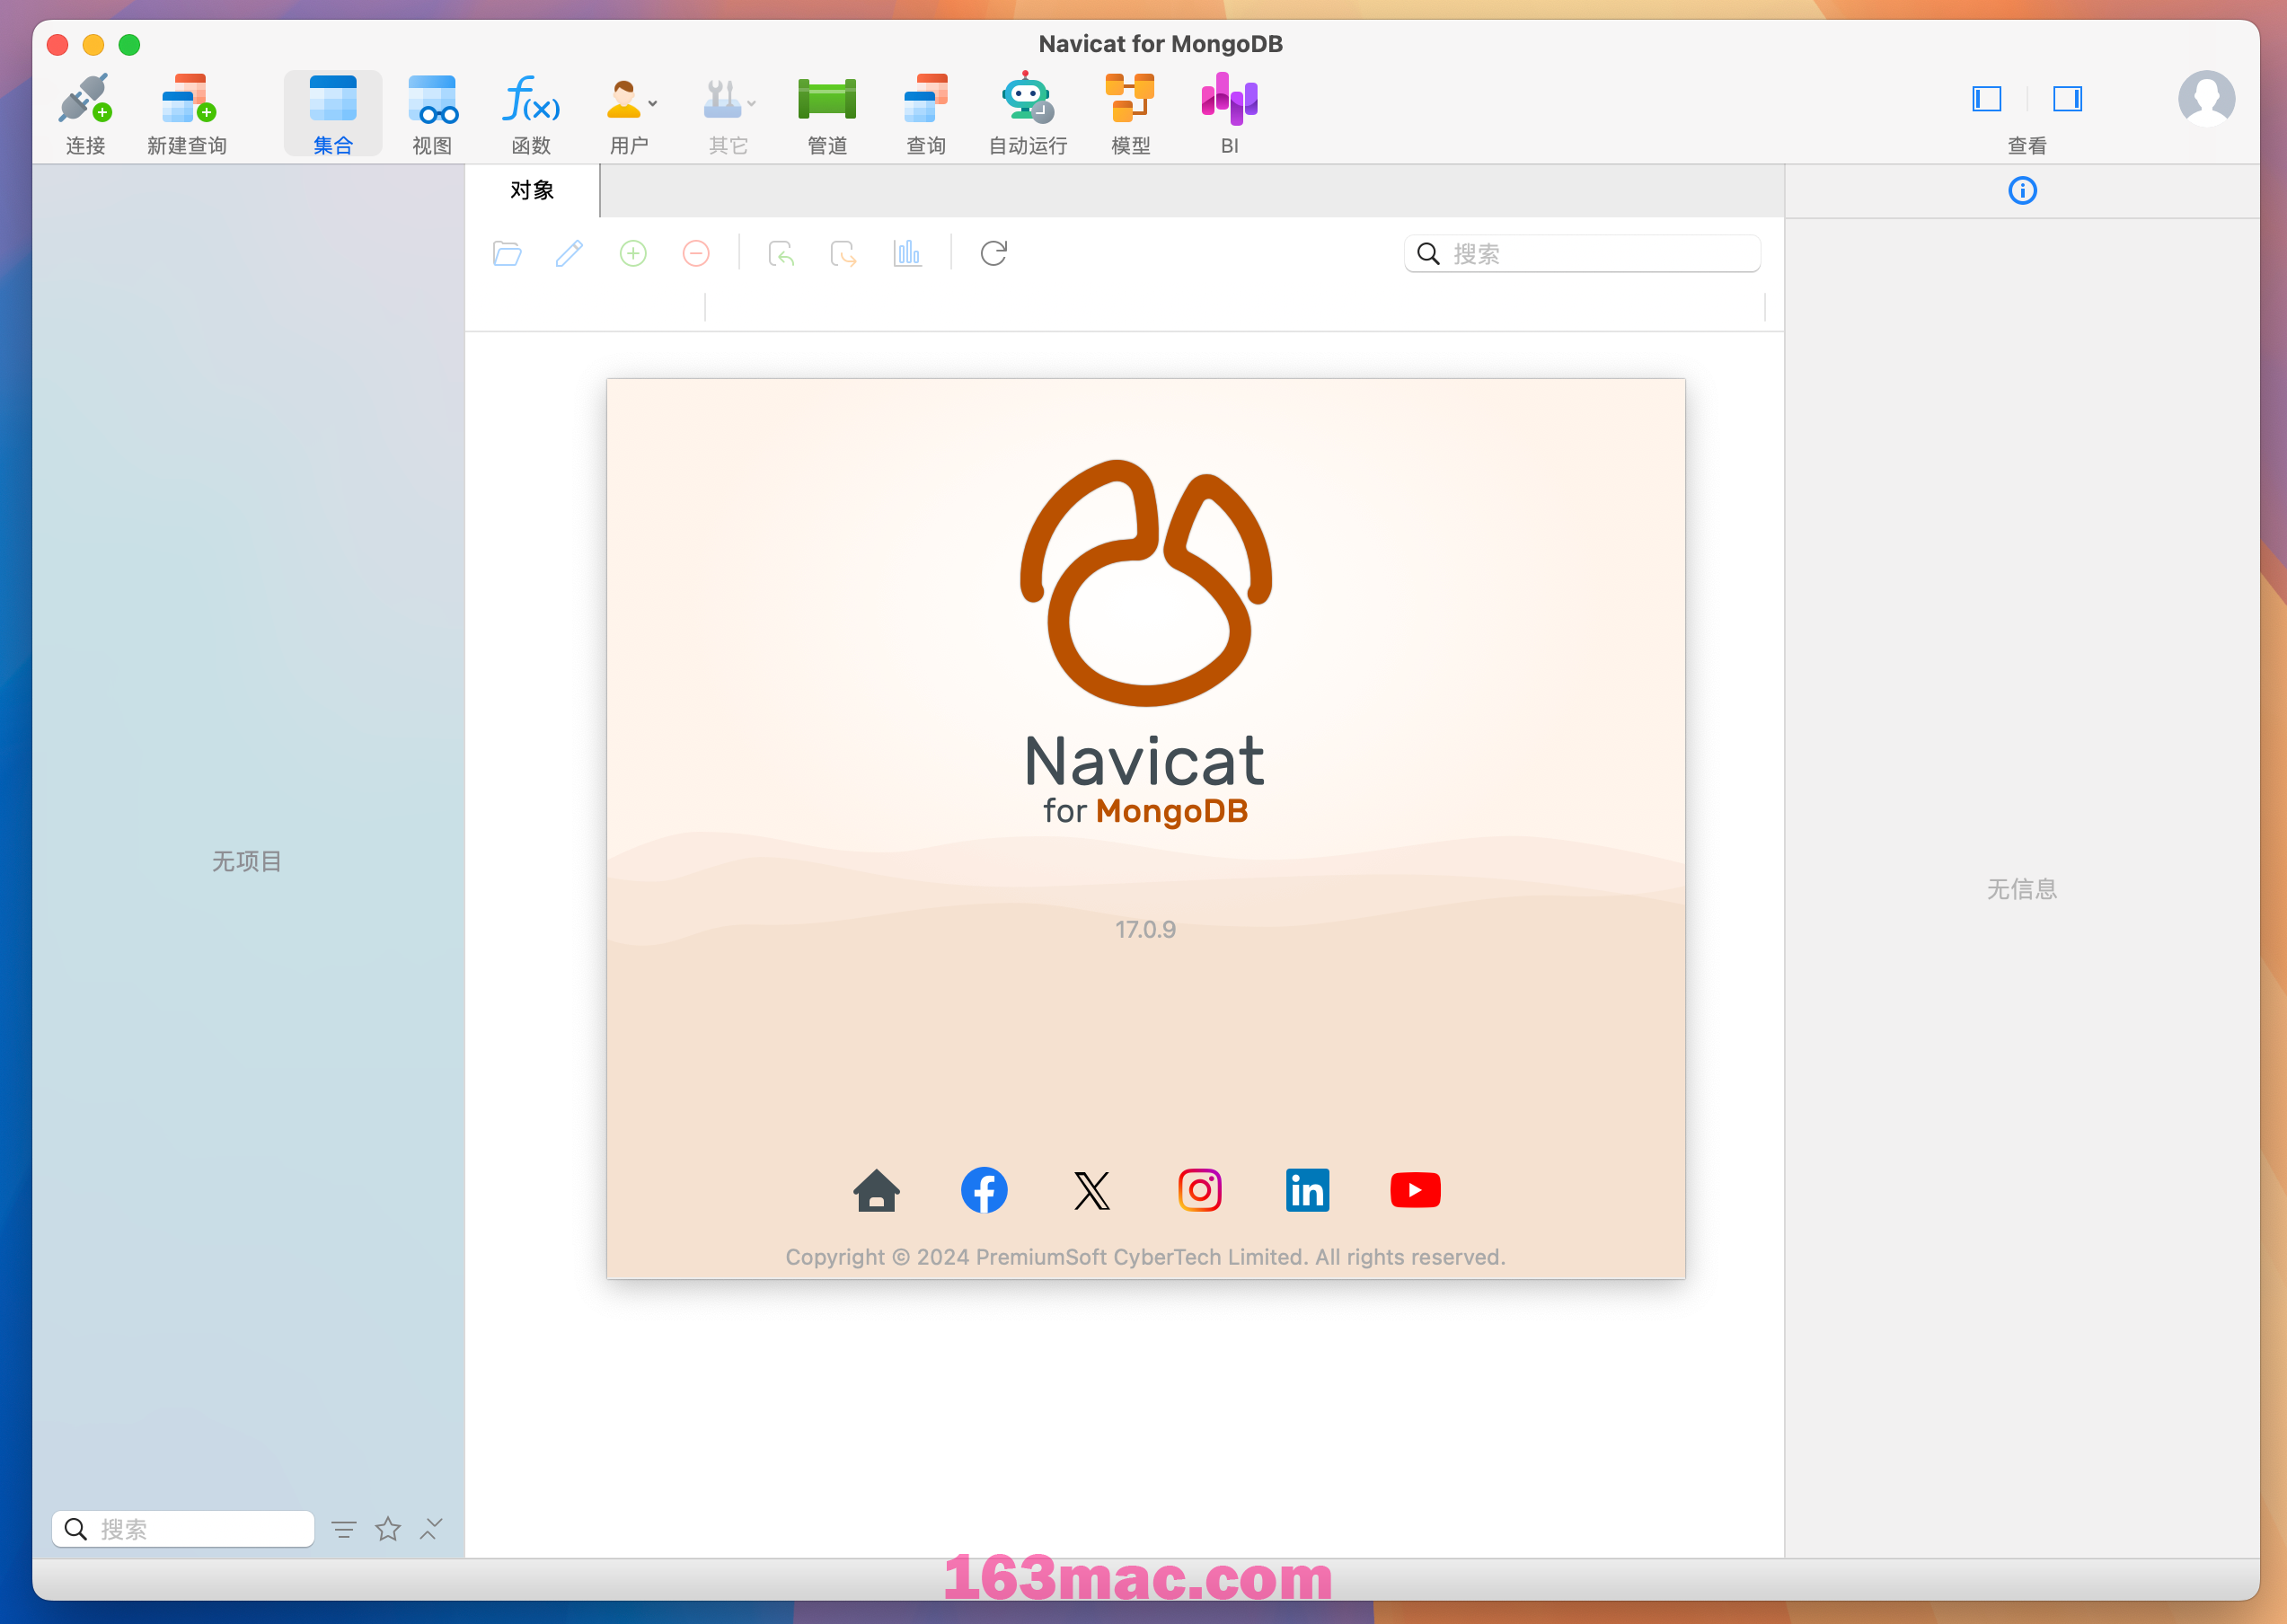Click the import wizard icon

pos(781,254)
